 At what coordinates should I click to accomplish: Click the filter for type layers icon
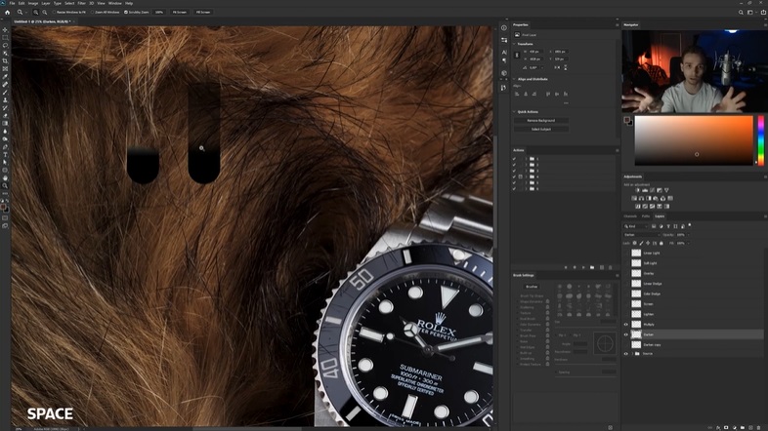[668, 226]
